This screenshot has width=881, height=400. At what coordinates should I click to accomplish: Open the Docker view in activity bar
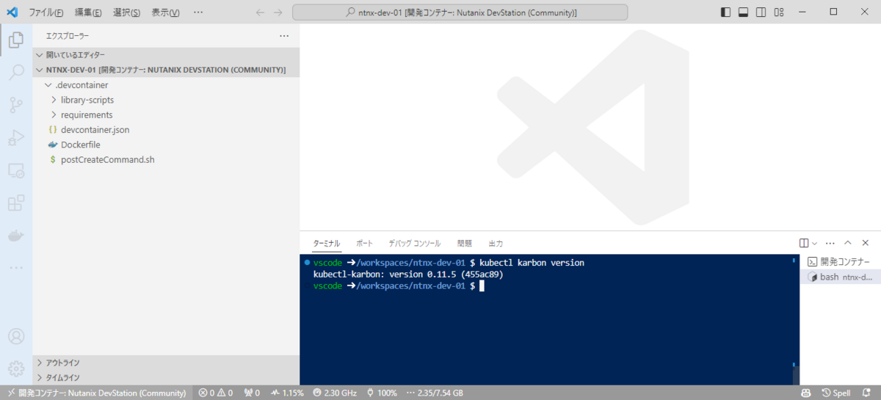tap(15, 236)
